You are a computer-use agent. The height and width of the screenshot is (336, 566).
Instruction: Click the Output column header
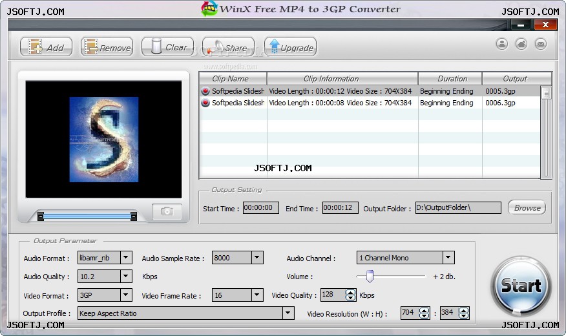pos(517,78)
